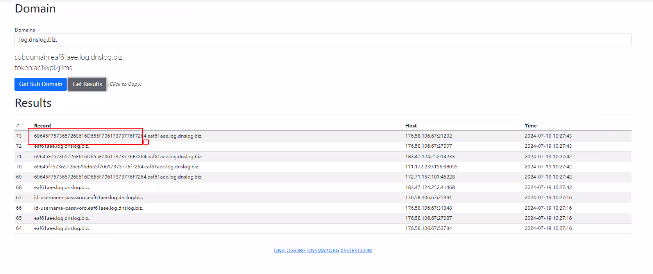This screenshot has width=653, height=274.
Task: Click the Record column header
Action: (x=42, y=126)
